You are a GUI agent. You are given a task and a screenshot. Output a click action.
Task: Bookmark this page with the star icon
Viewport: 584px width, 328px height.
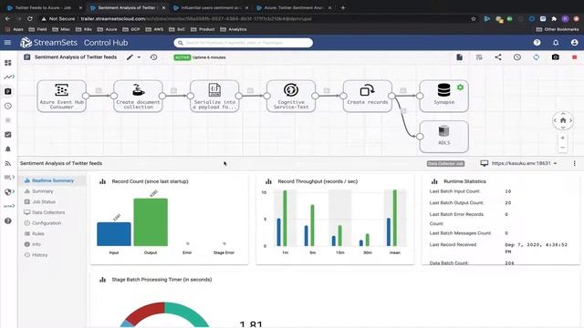[x=474, y=18]
